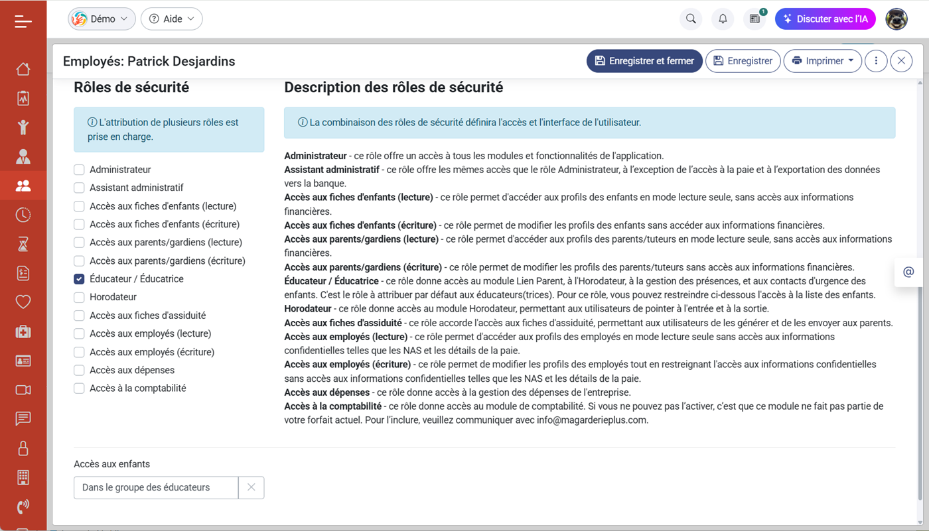Click the user profile avatar
Image resolution: width=929 pixels, height=531 pixels.
[x=896, y=19]
